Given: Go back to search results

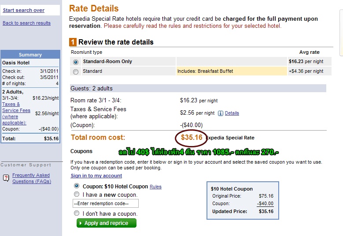Looking at the screenshot, I should pos(26,23).
